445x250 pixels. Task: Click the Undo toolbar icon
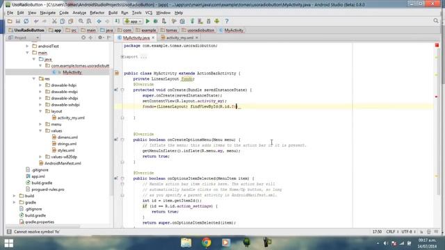tap(36, 22)
